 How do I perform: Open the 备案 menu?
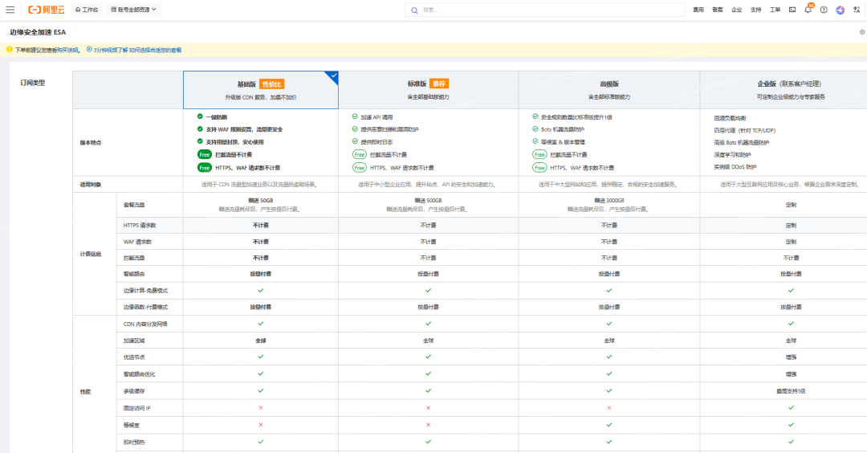(717, 10)
